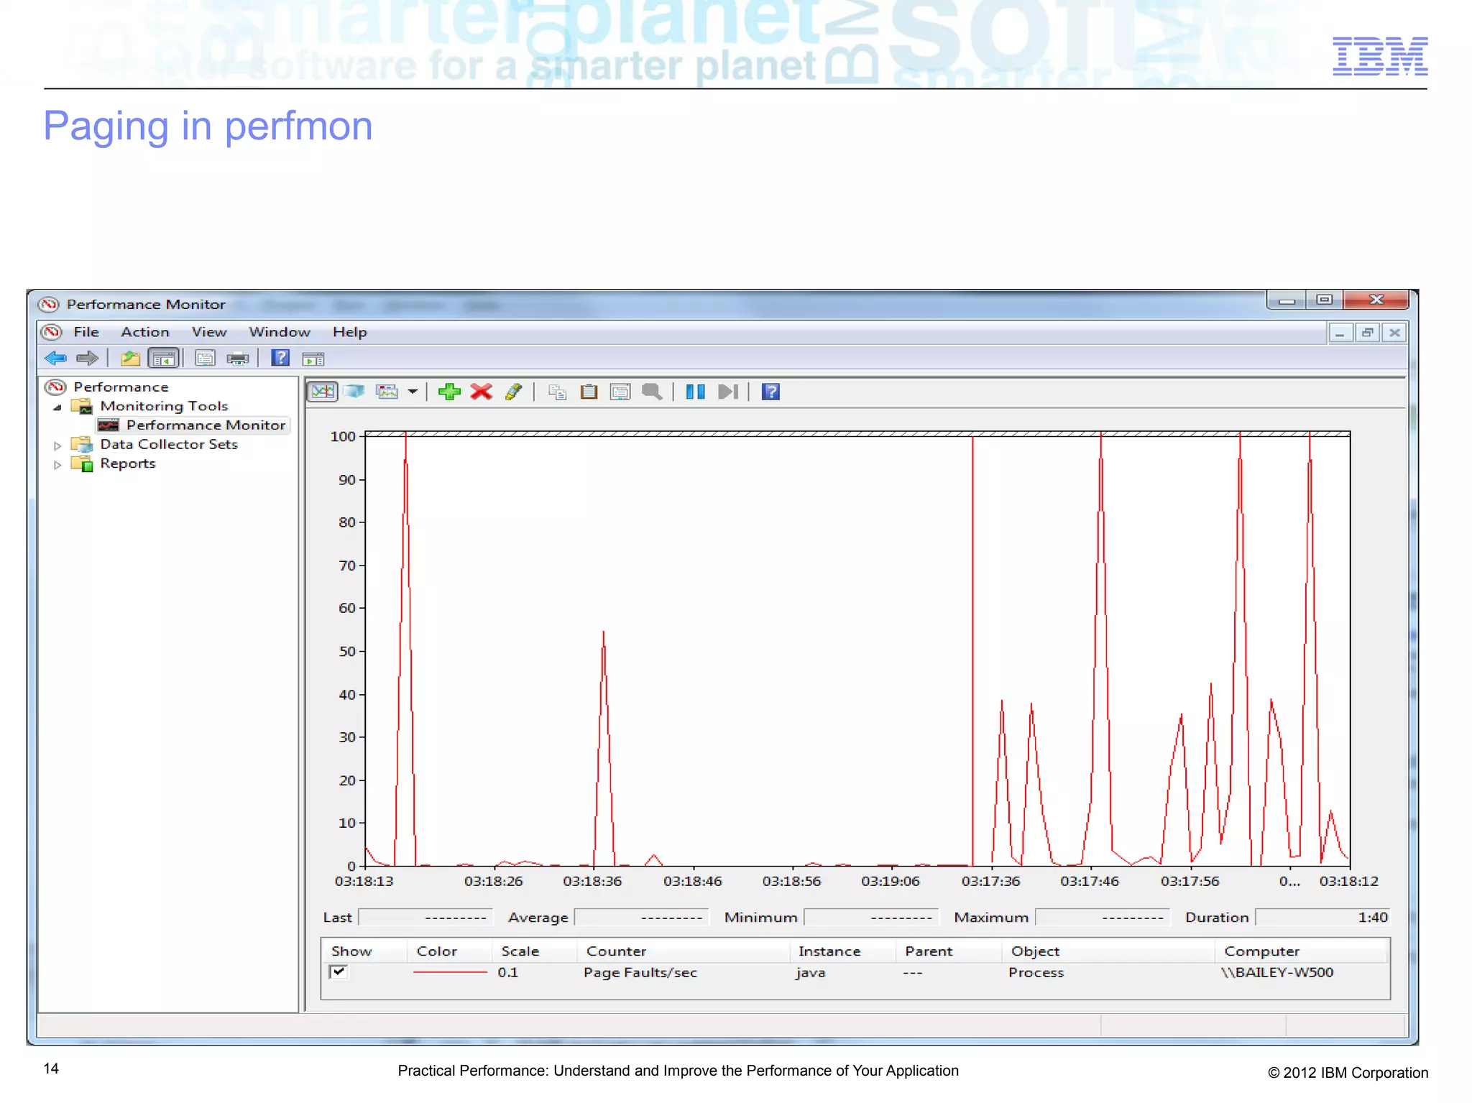This screenshot has width=1472, height=1103.
Task: Delete selected counter with red X
Action: click(x=482, y=392)
